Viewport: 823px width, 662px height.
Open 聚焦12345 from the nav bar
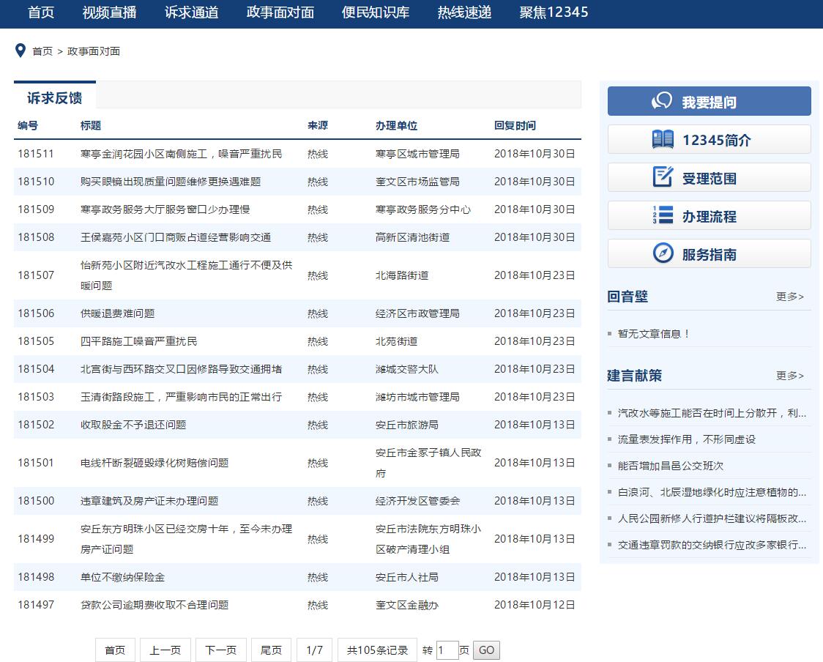tap(554, 12)
